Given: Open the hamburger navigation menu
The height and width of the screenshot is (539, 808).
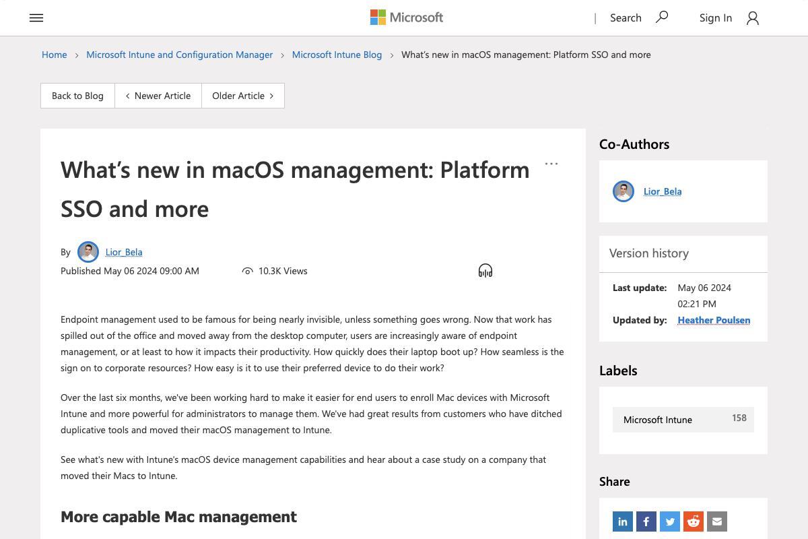Looking at the screenshot, I should 36,18.
